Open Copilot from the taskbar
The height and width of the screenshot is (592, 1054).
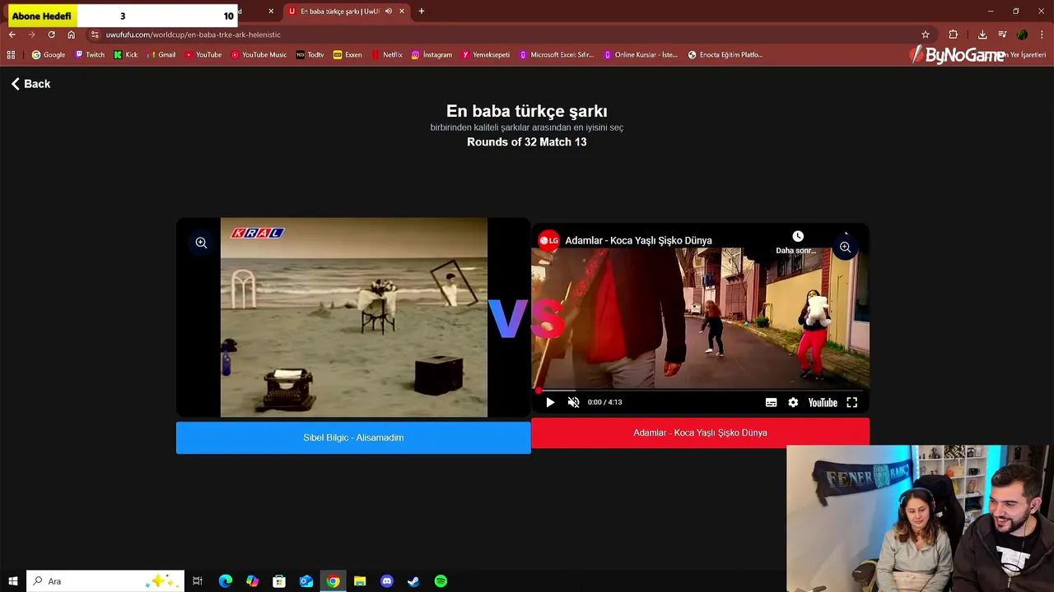coord(252,581)
